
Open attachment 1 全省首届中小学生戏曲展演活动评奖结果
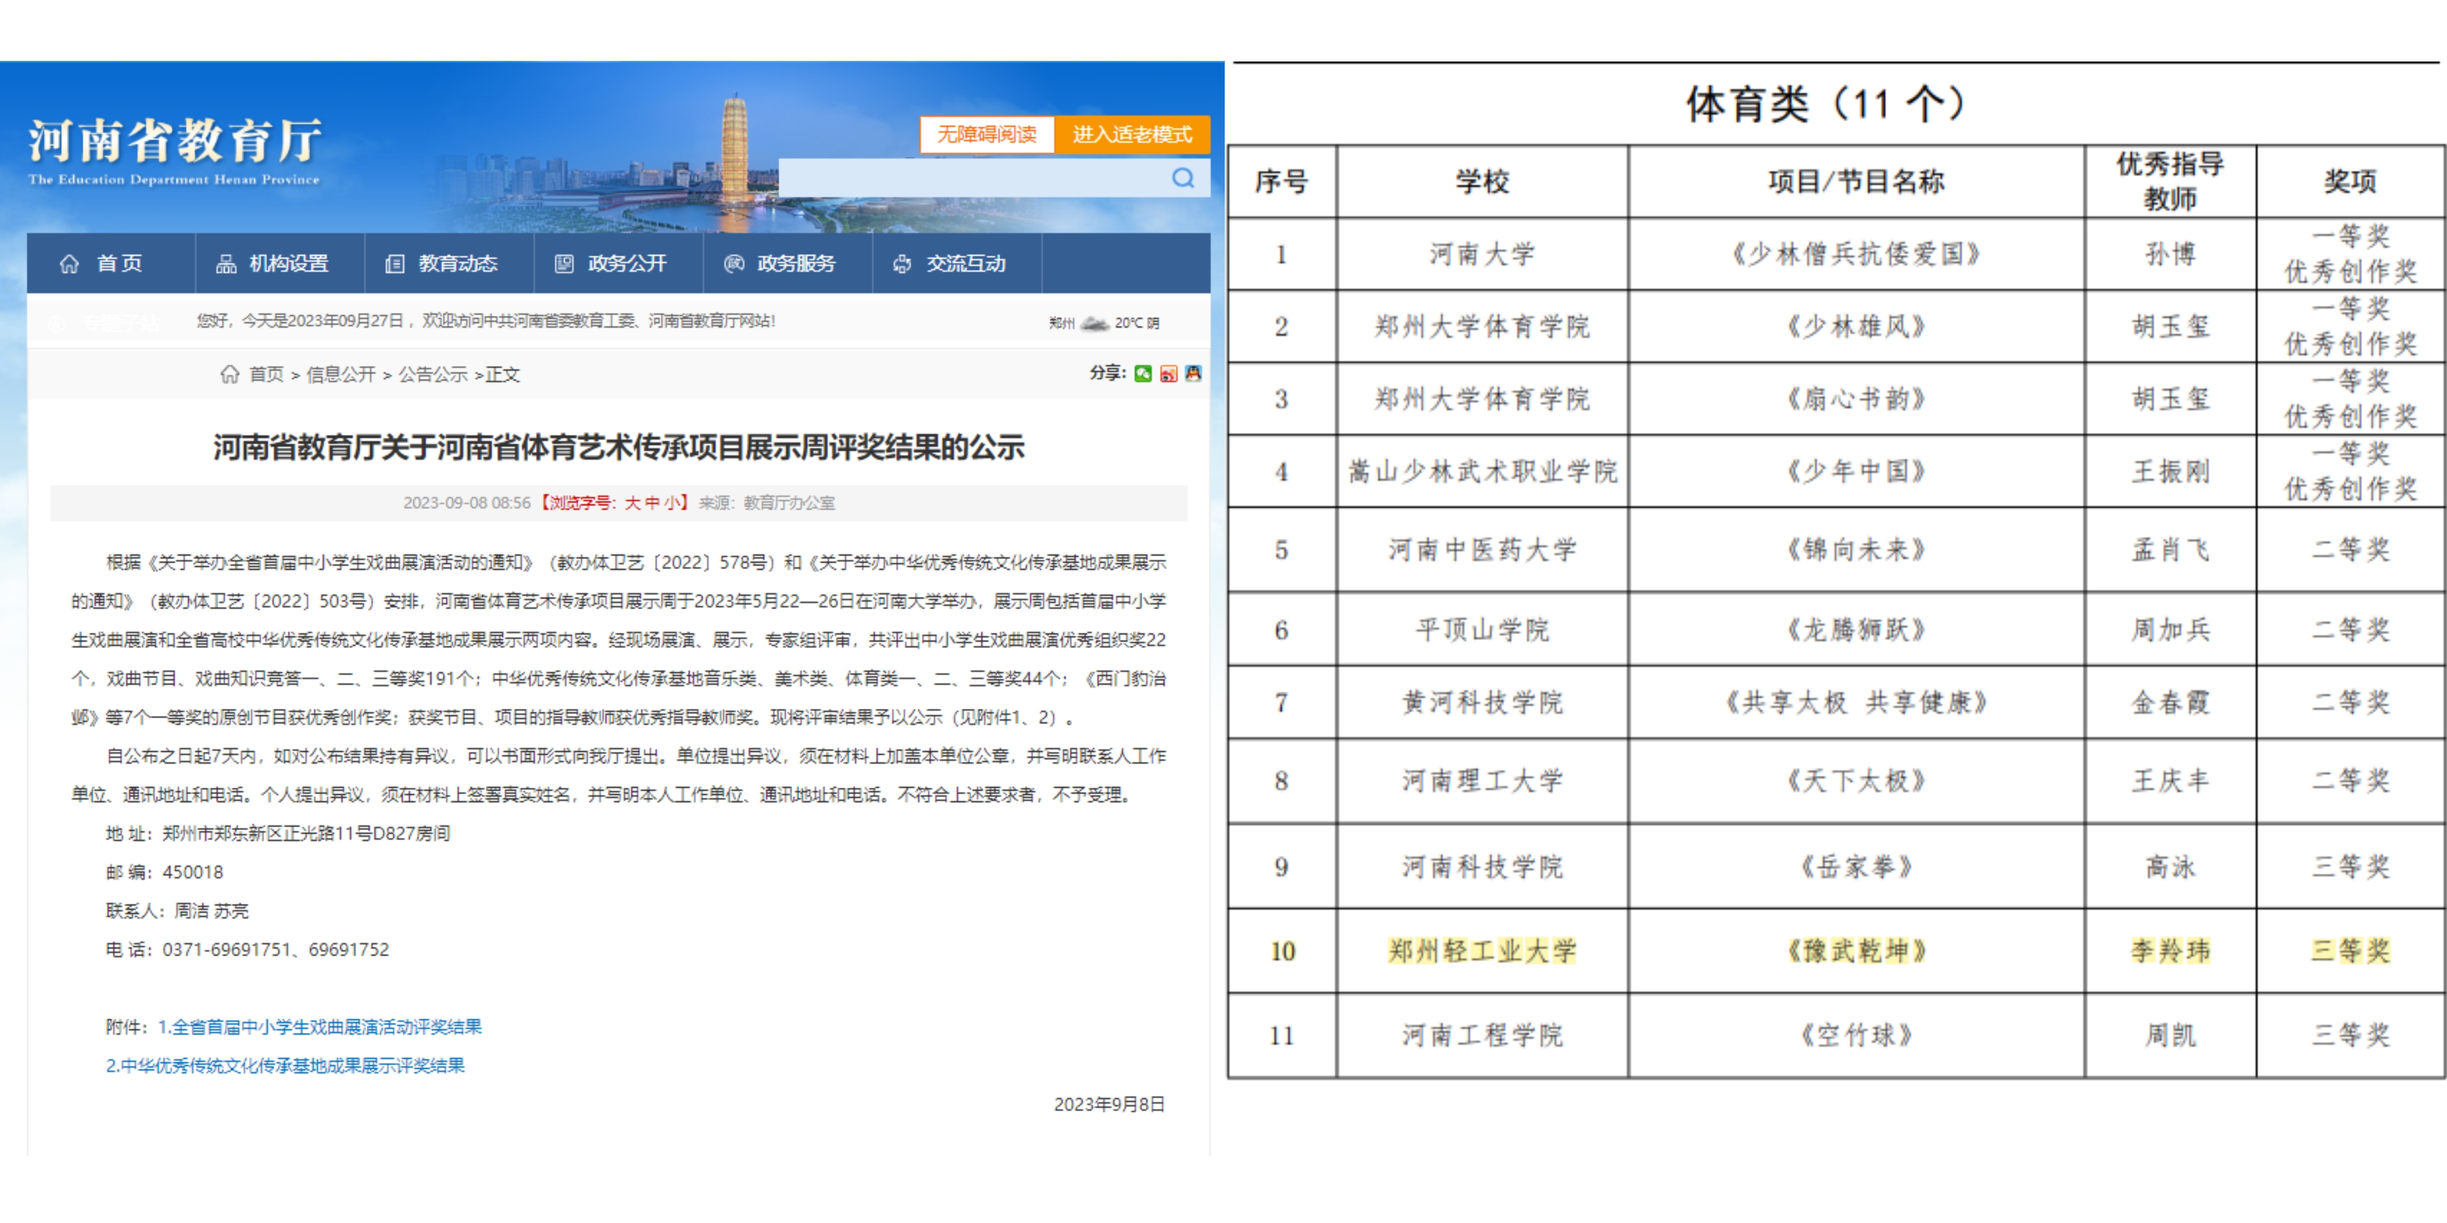[319, 1027]
